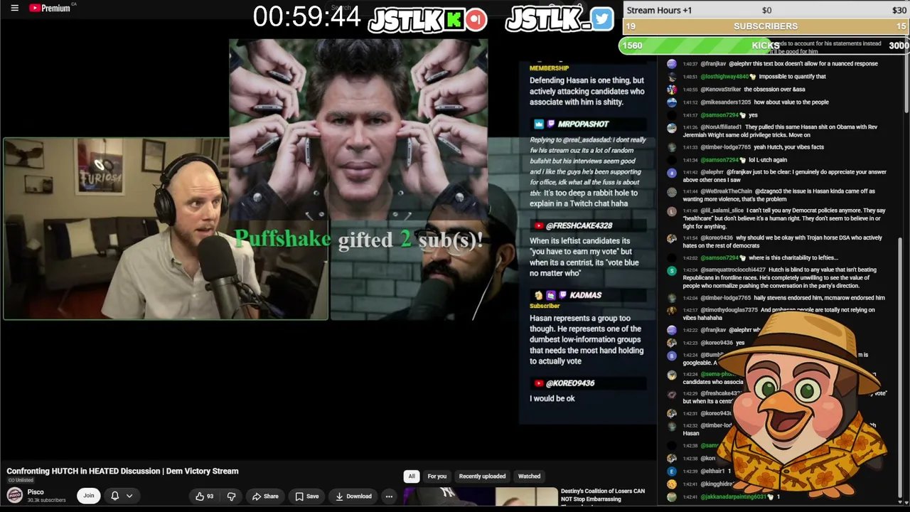Open the Pisco channel name link

point(36,492)
